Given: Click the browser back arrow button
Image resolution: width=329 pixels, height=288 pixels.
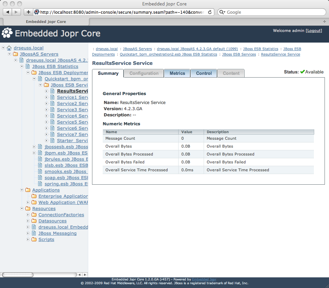Looking at the screenshot, I should [7, 12].
